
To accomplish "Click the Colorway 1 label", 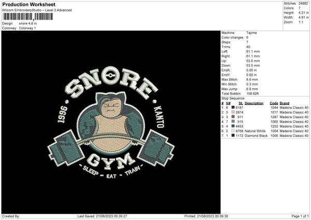I will click(27, 27).
